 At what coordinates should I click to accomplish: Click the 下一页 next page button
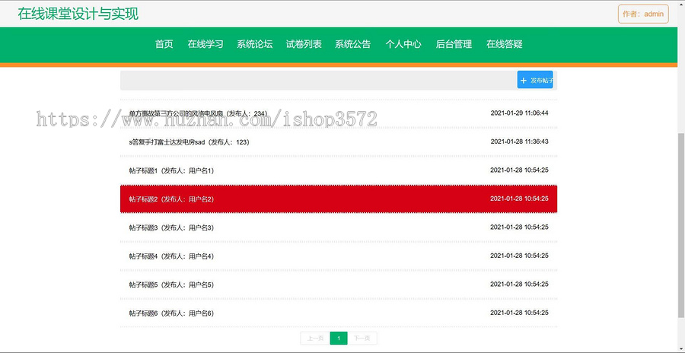362,338
